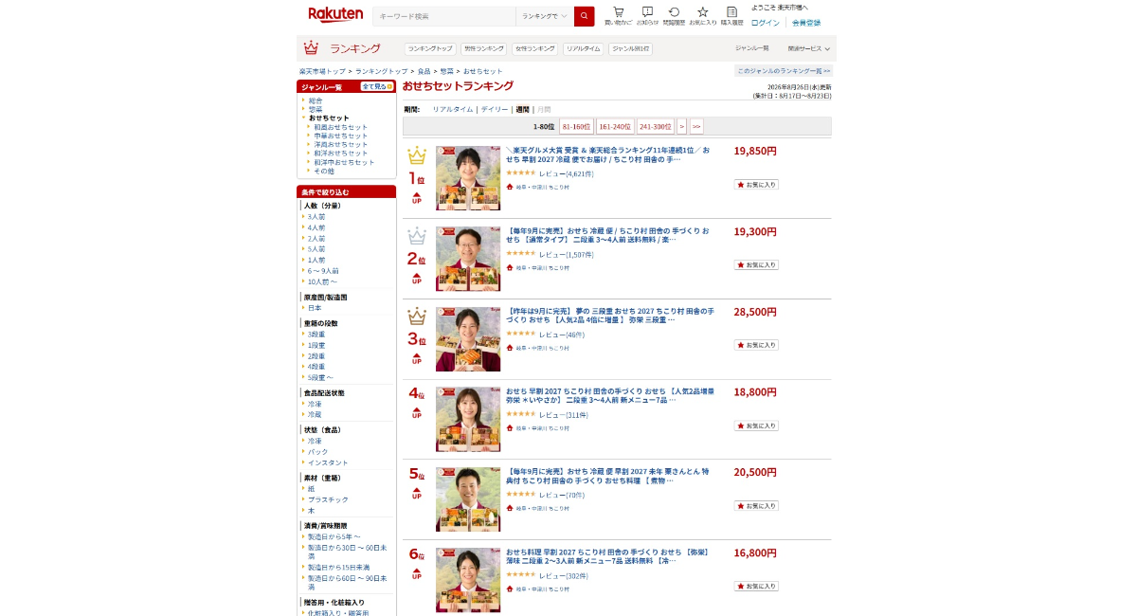The height and width of the screenshot is (616, 1137).
Task: Select the 洋風おせちセット subcategory
Action: (341, 144)
